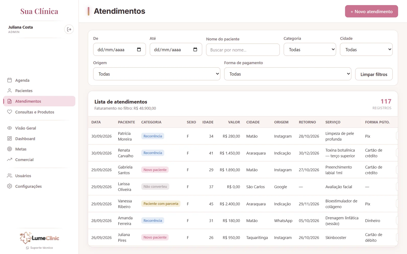The height and width of the screenshot is (254, 407).
Task: Select Consultas e Produtos menu item
Action: pyautogui.click(x=39, y=112)
